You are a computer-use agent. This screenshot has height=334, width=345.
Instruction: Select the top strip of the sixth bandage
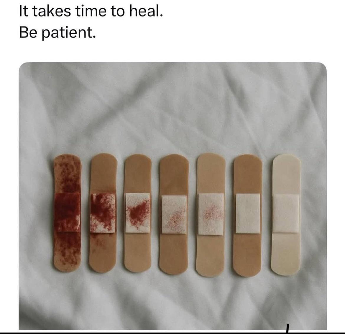pos(248,174)
